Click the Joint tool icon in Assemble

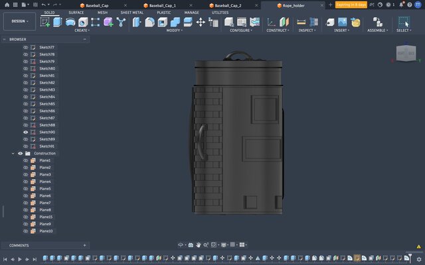(x=377, y=22)
